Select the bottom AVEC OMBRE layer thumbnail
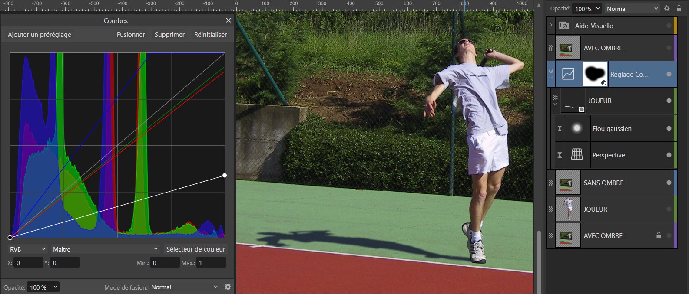The width and height of the screenshot is (689, 294). [x=568, y=235]
